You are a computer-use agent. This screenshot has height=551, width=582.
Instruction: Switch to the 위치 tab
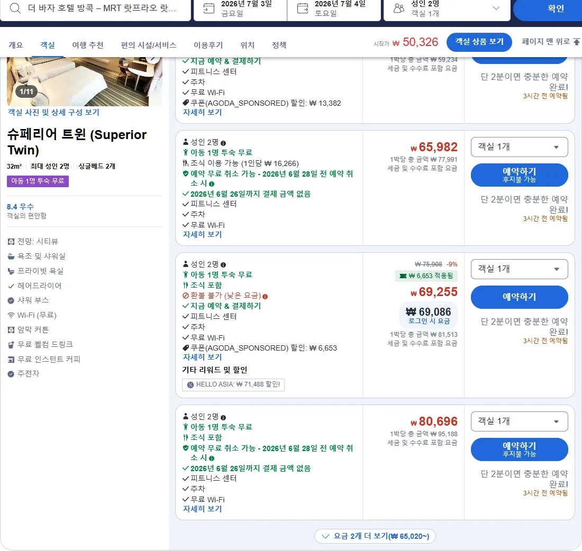pyautogui.click(x=247, y=45)
